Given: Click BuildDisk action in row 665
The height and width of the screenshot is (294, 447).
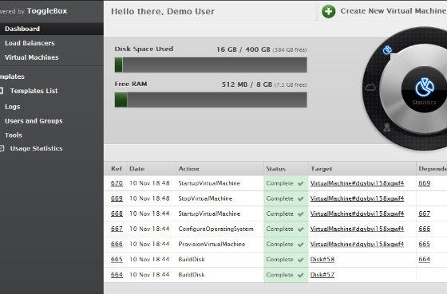Looking at the screenshot, I should pos(192,259).
